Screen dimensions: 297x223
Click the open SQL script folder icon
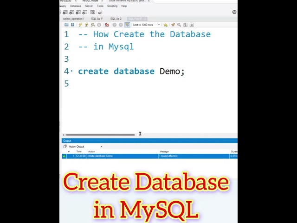coord(66,25)
